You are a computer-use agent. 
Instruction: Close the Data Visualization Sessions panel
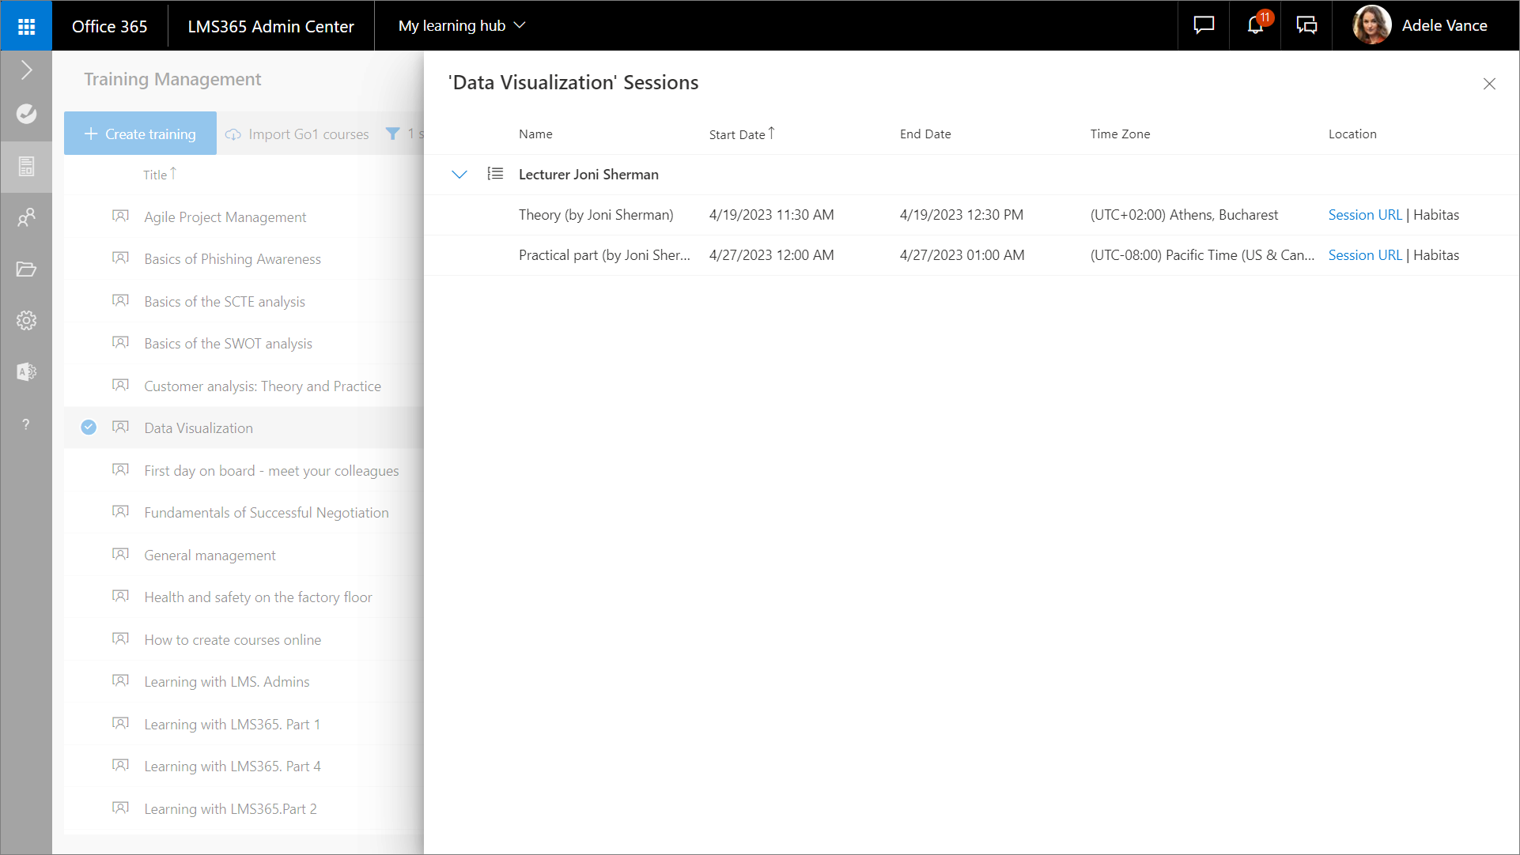coord(1489,84)
